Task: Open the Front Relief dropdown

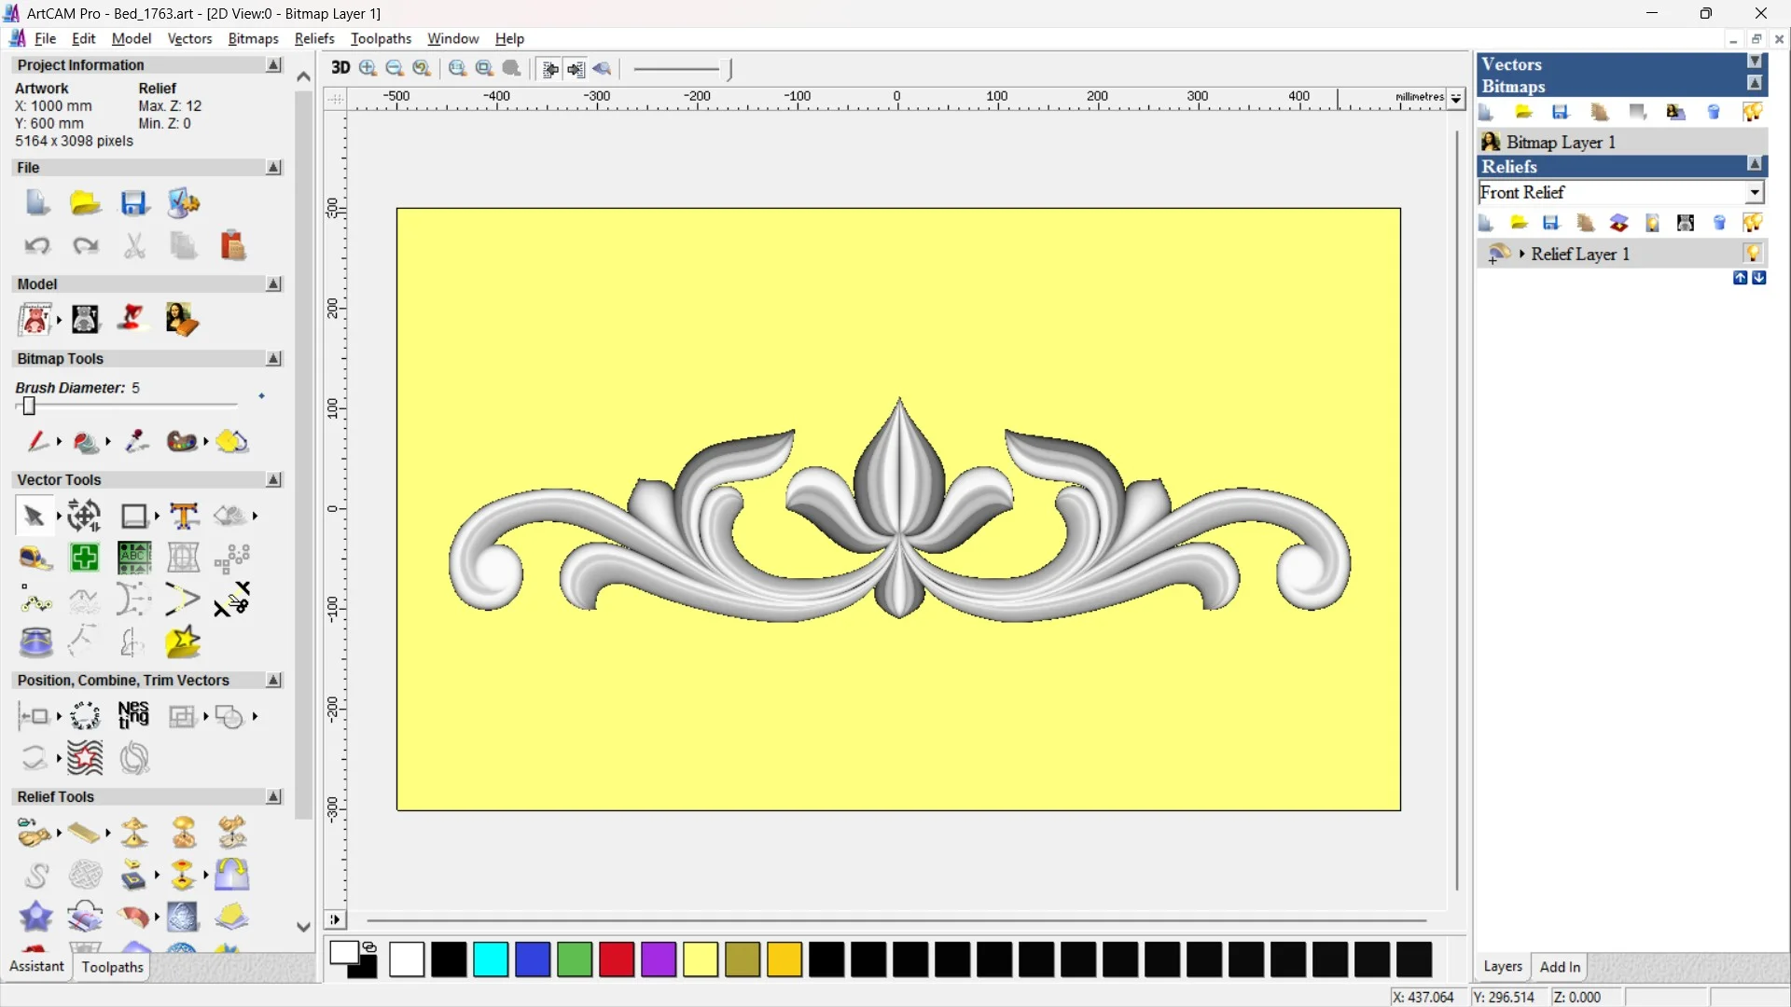Action: 1755,192
